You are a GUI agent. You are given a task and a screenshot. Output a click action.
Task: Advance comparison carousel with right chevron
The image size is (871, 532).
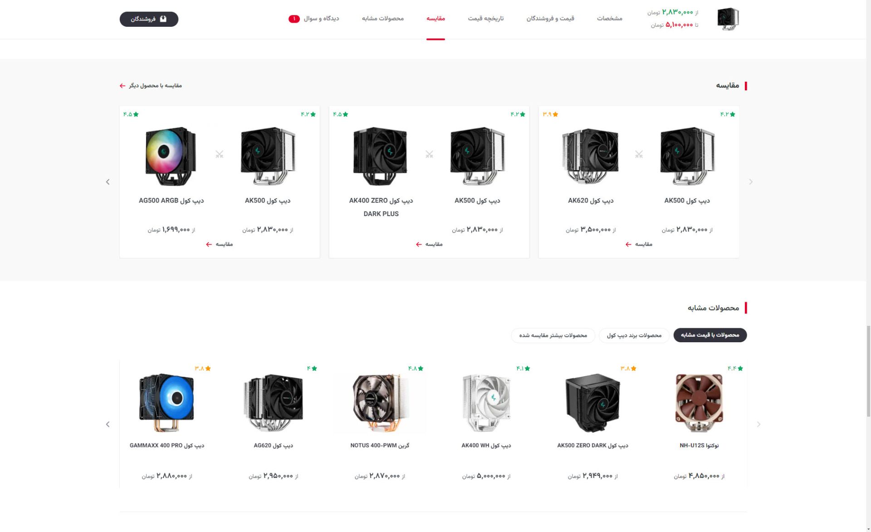751,182
